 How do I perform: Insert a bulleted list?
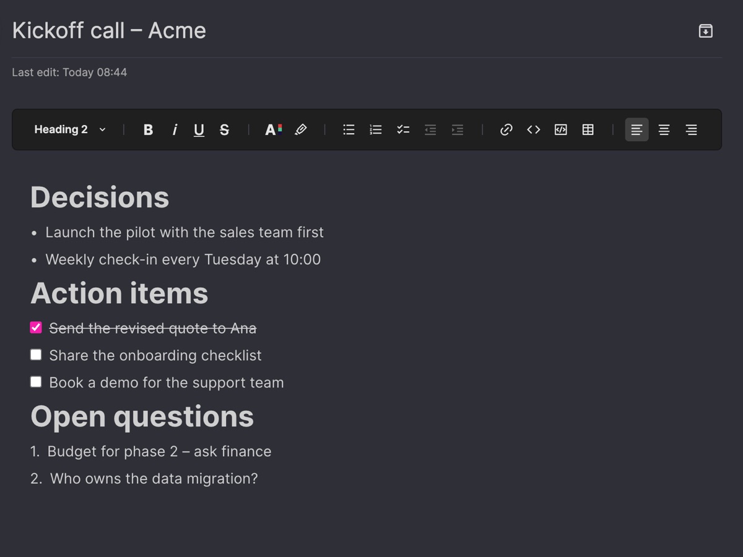tap(349, 129)
